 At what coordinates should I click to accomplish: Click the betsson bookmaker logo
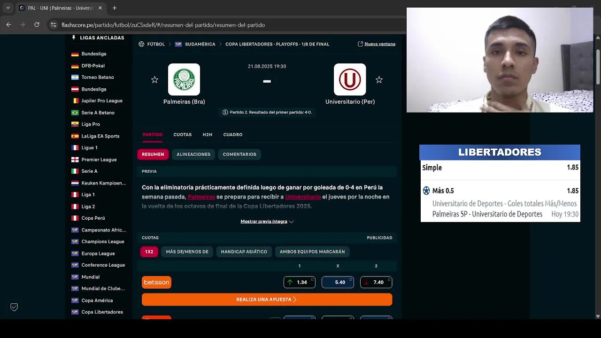[156, 282]
